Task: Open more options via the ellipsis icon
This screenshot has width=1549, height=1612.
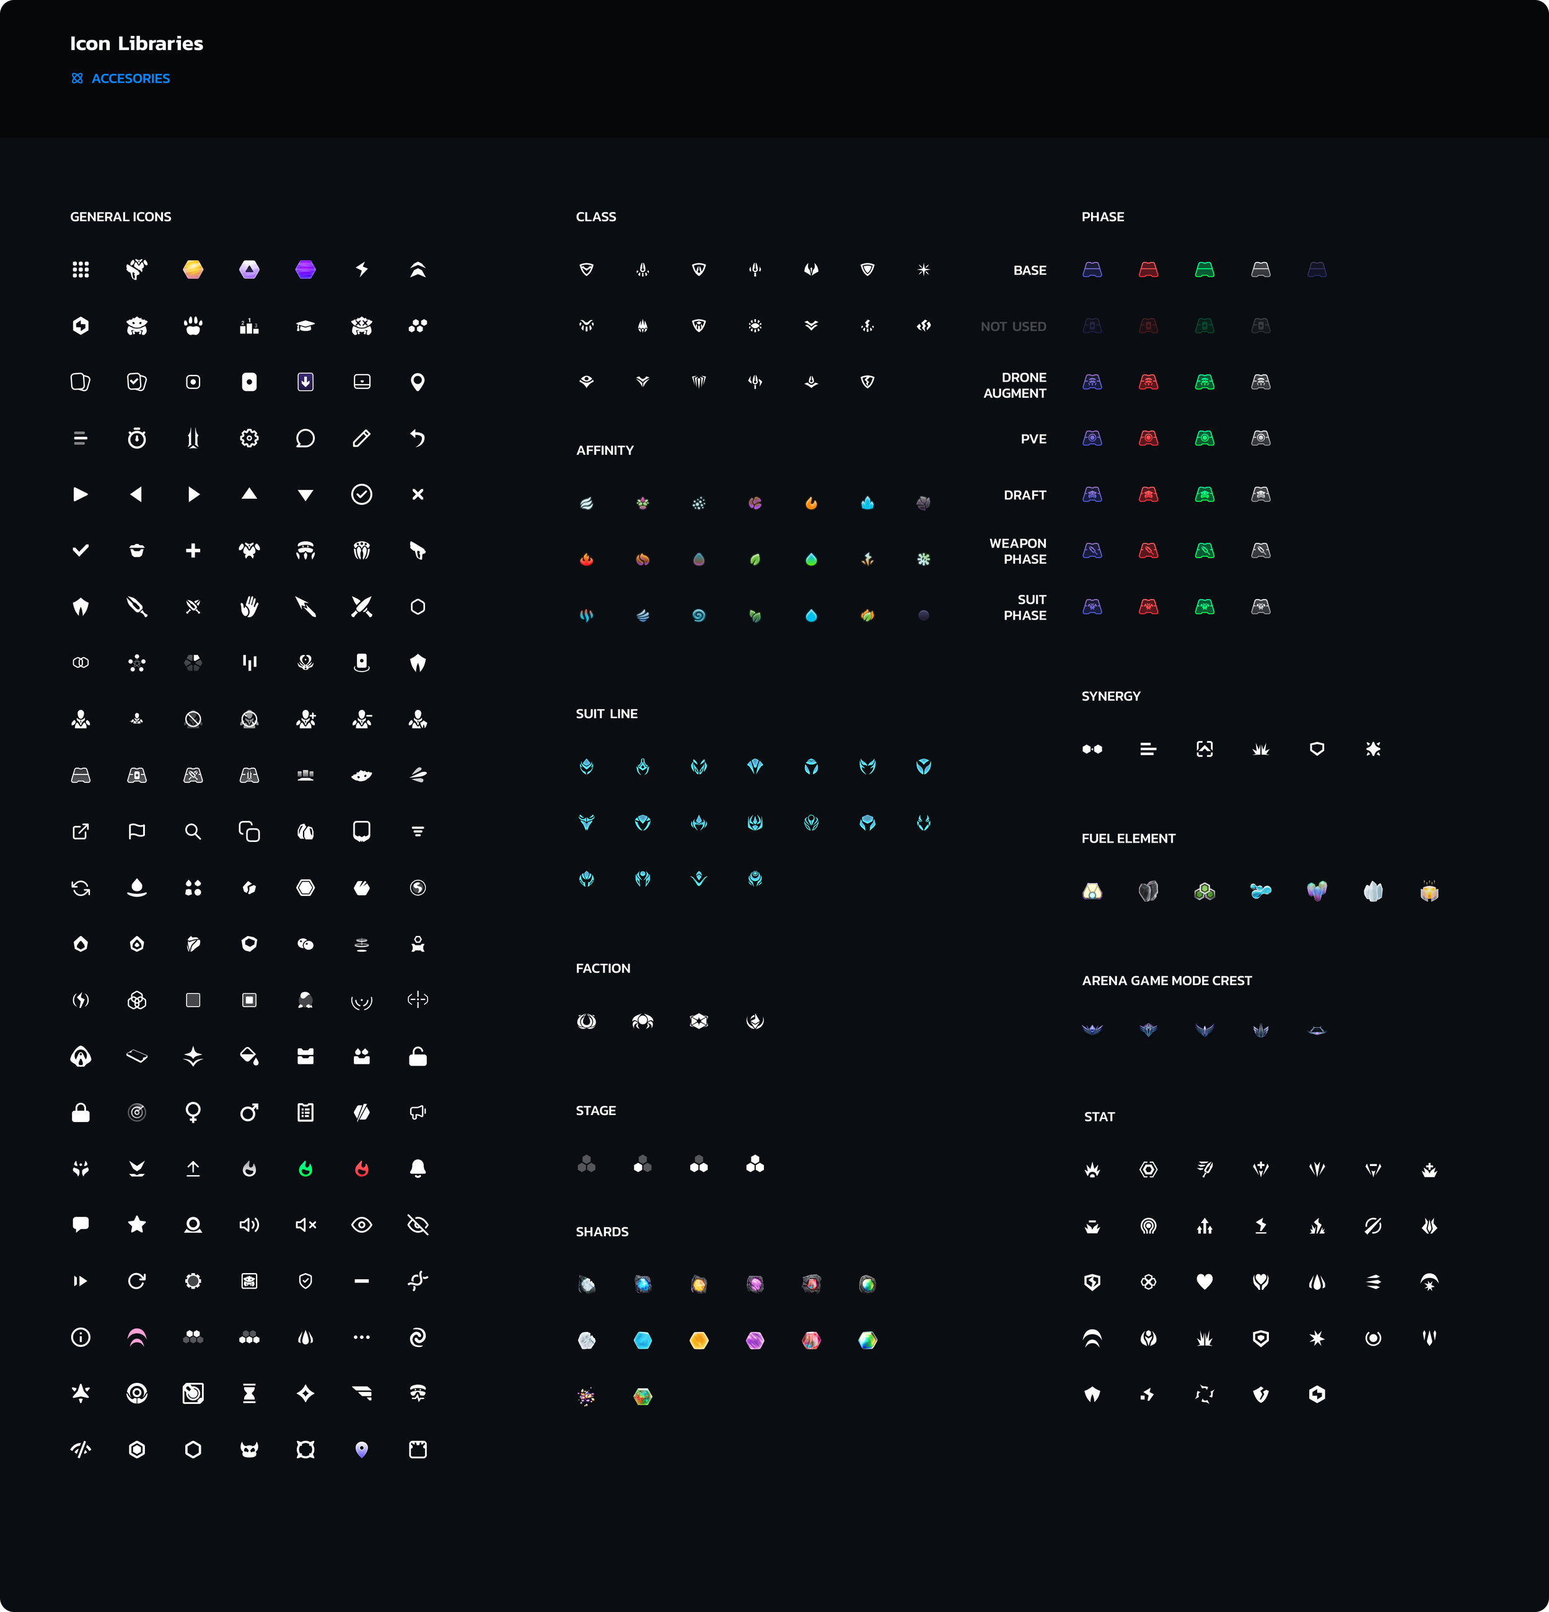Action: pos(362,1338)
